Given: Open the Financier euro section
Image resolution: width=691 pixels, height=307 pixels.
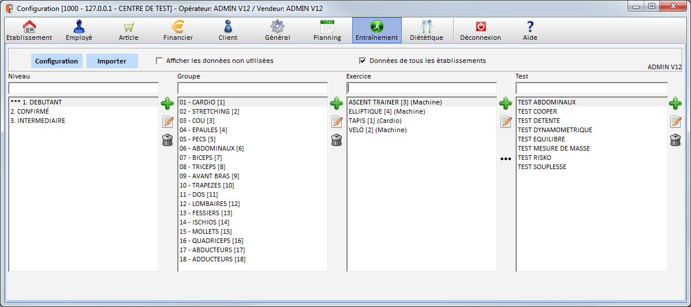Looking at the screenshot, I should (178, 31).
